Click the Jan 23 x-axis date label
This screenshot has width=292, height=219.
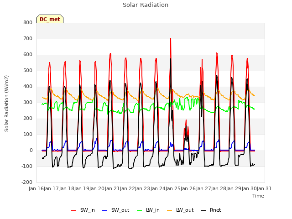tap(143, 188)
